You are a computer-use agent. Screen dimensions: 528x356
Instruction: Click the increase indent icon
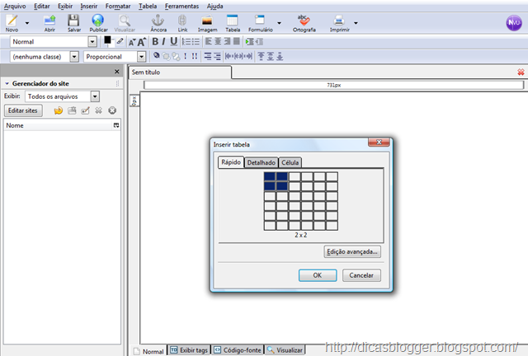[249, 42]
